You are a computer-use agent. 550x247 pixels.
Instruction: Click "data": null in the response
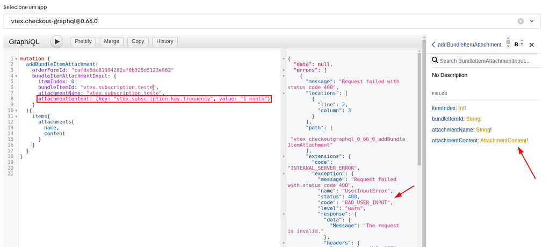pyautogui.click(x=312, y=64)
